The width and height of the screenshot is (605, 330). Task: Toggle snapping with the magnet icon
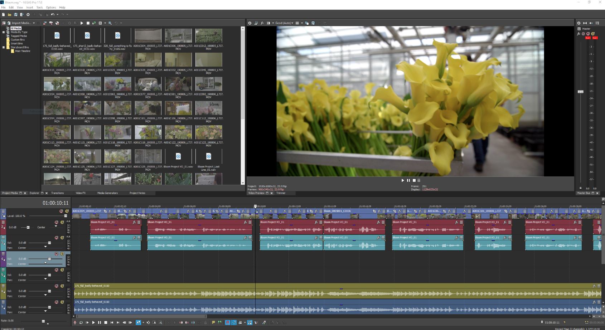[x=228, y=322]
